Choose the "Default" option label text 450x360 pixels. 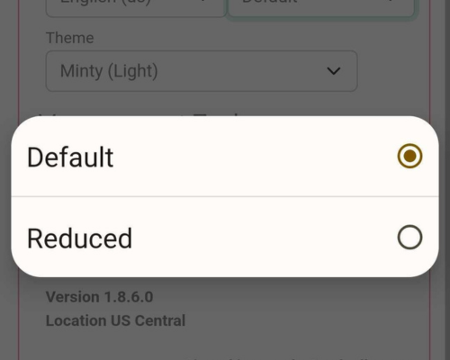point(70,157)
